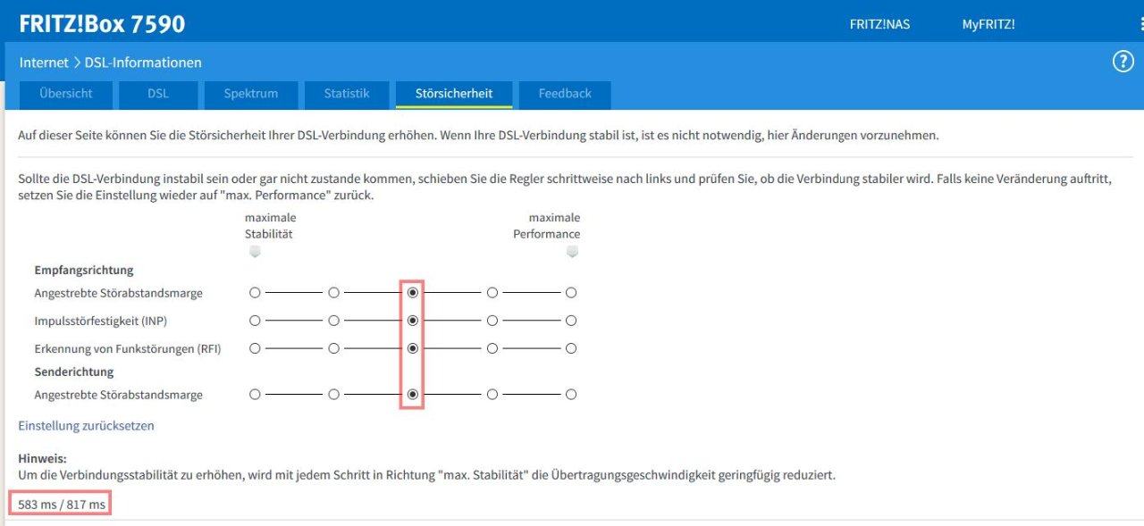Select middle step for Empfang Störabstandsmarge
1144x526 pixels.
point(412,292)
